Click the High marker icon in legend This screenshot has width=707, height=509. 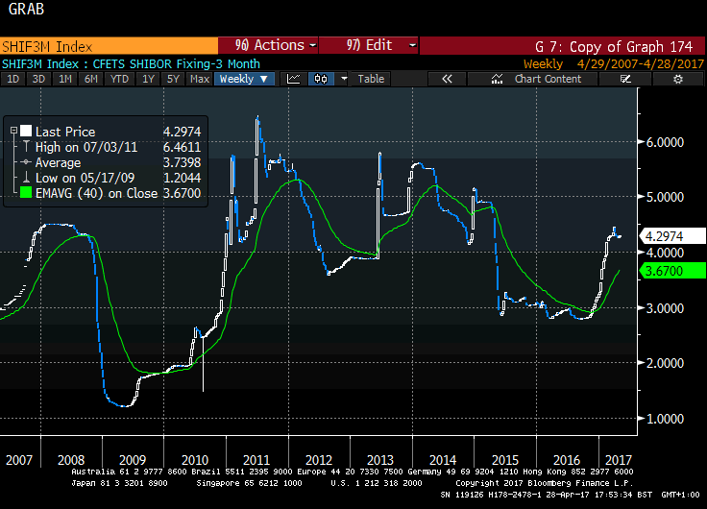pyautogui.click(x=26, y=147)
